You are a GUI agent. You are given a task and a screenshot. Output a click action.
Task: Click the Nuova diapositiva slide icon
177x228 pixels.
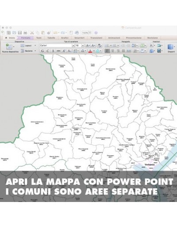tap(9, 46)
